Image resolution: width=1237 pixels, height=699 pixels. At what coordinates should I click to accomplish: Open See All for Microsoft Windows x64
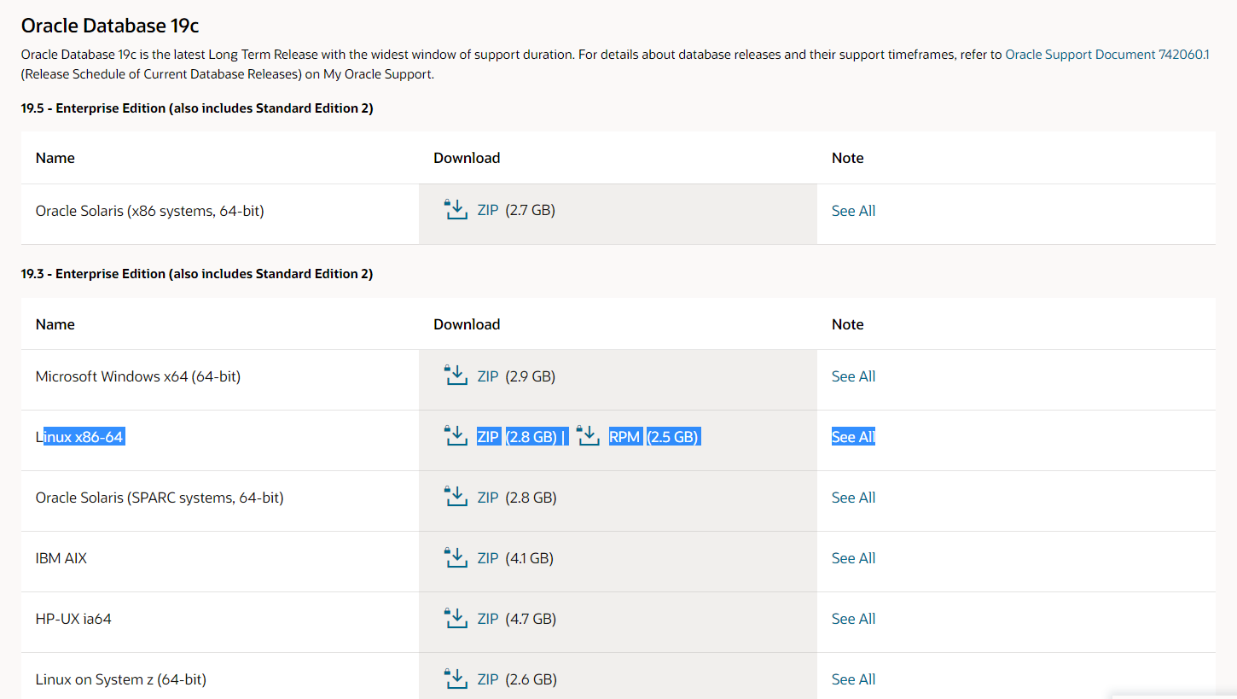853,376
